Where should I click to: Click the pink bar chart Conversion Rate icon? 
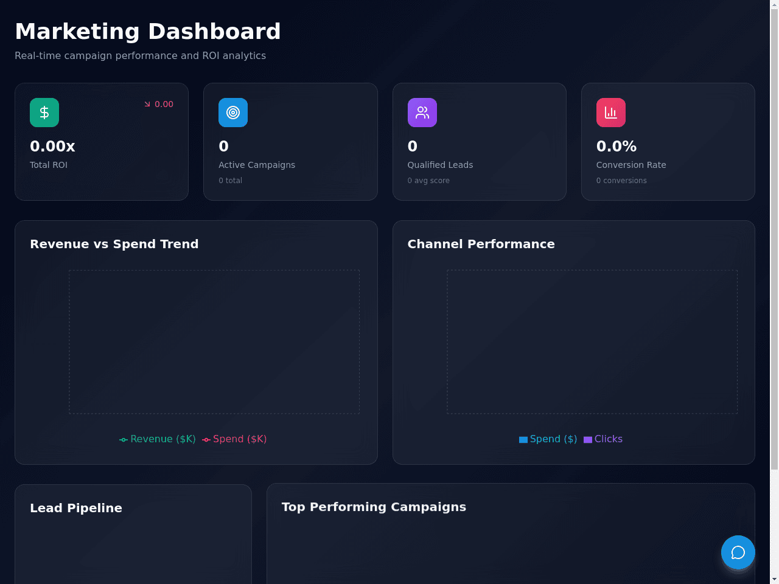click(611, 113)
